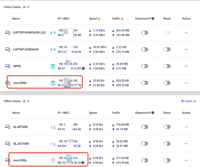Block the GL-MT3000 client
200x167 pixels.
tap(167, 127)
